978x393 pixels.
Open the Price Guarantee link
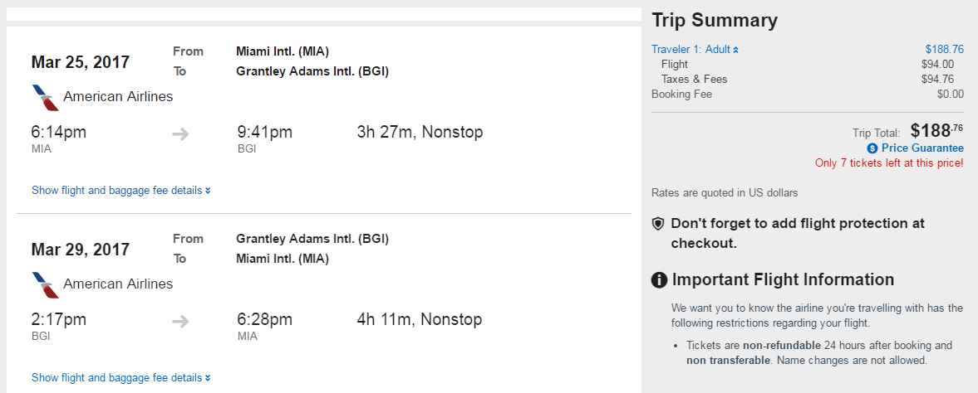point(922,148)
